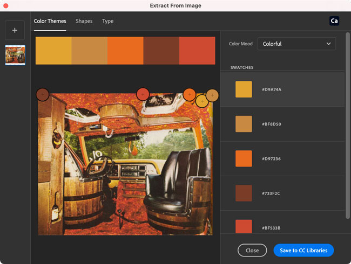Viewport: 351px width, 264px height.
Task: Select the dark brown color in the theme bar
Action: point(161,51)
